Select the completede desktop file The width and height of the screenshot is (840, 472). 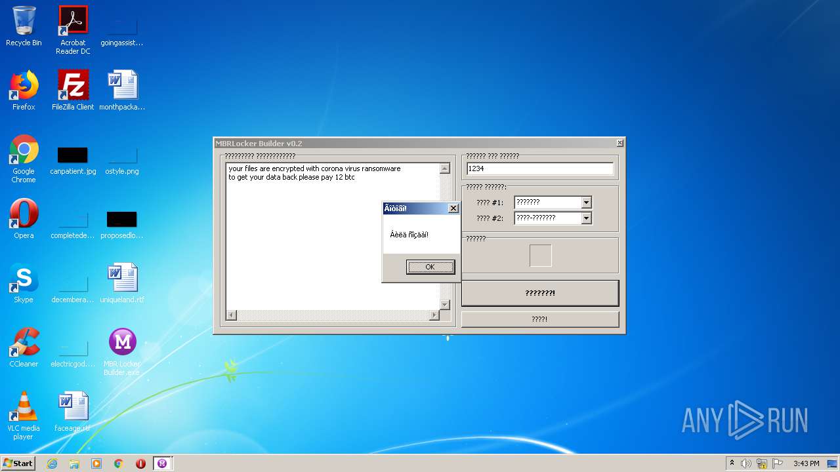(73, 223)
